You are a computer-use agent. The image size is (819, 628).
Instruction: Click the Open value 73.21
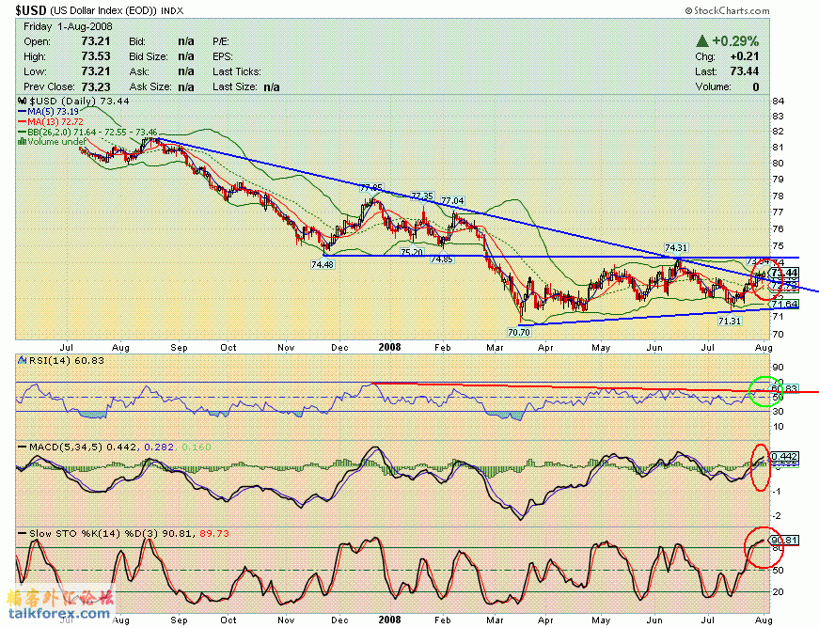[x=96, y=41]
